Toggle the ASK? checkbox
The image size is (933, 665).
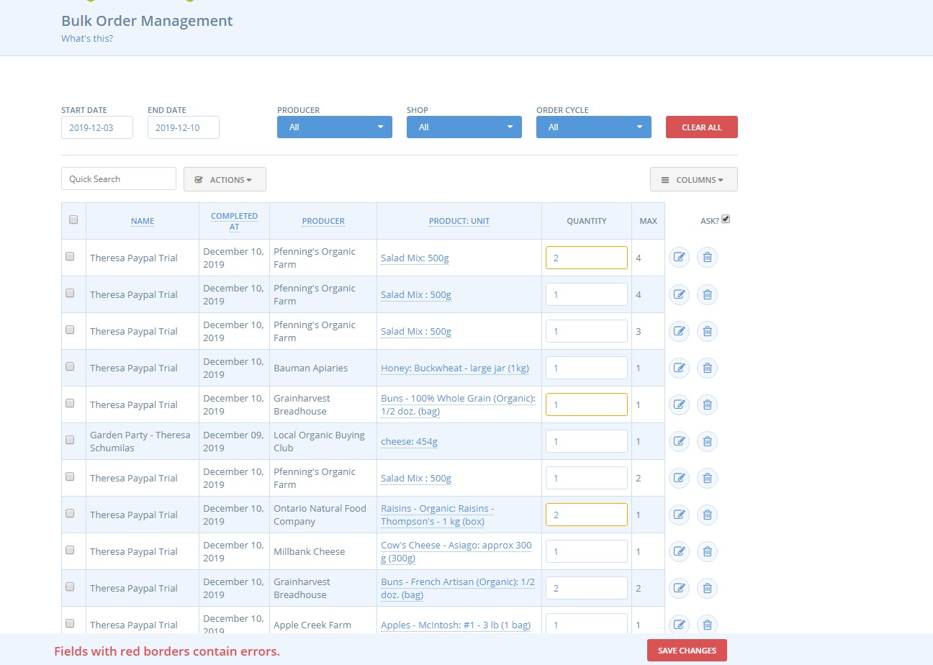pos(726,218)
